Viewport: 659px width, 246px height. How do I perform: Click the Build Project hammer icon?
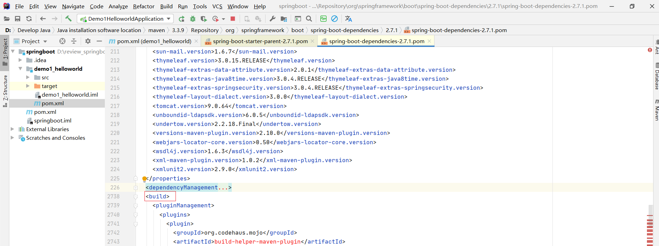click(68, 19)
